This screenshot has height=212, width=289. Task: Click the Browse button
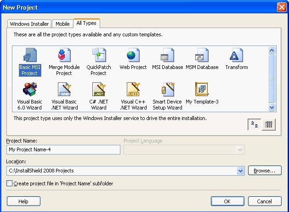point(265,171)
